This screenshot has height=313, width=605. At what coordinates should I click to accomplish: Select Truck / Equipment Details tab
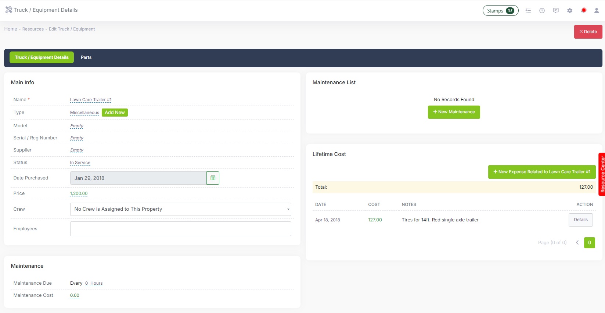click(x=42, y=57)
